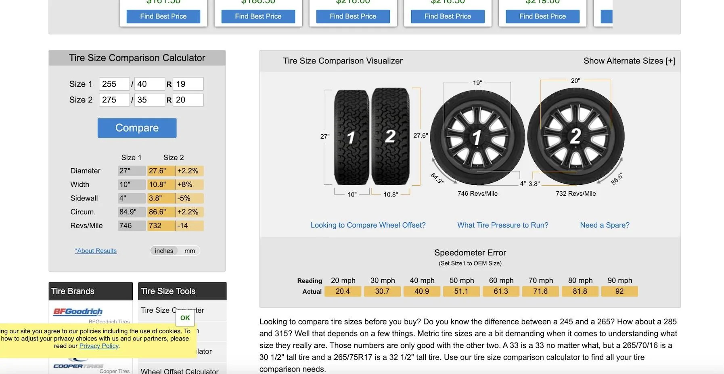The width and height of the screenshot is (724, 374).
Task: Click the Sidewall difference -5% cell
Action: (x=190, y=198)
